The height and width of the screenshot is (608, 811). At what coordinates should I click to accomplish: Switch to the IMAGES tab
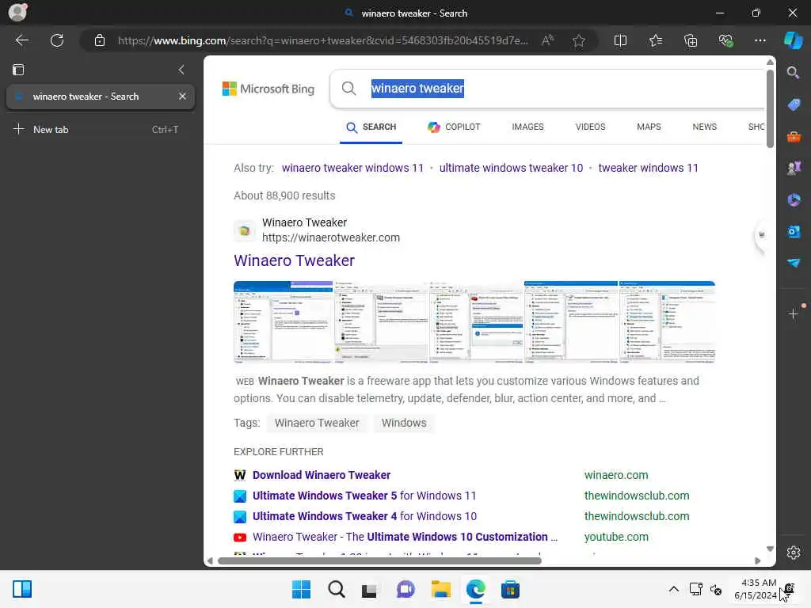527,127
